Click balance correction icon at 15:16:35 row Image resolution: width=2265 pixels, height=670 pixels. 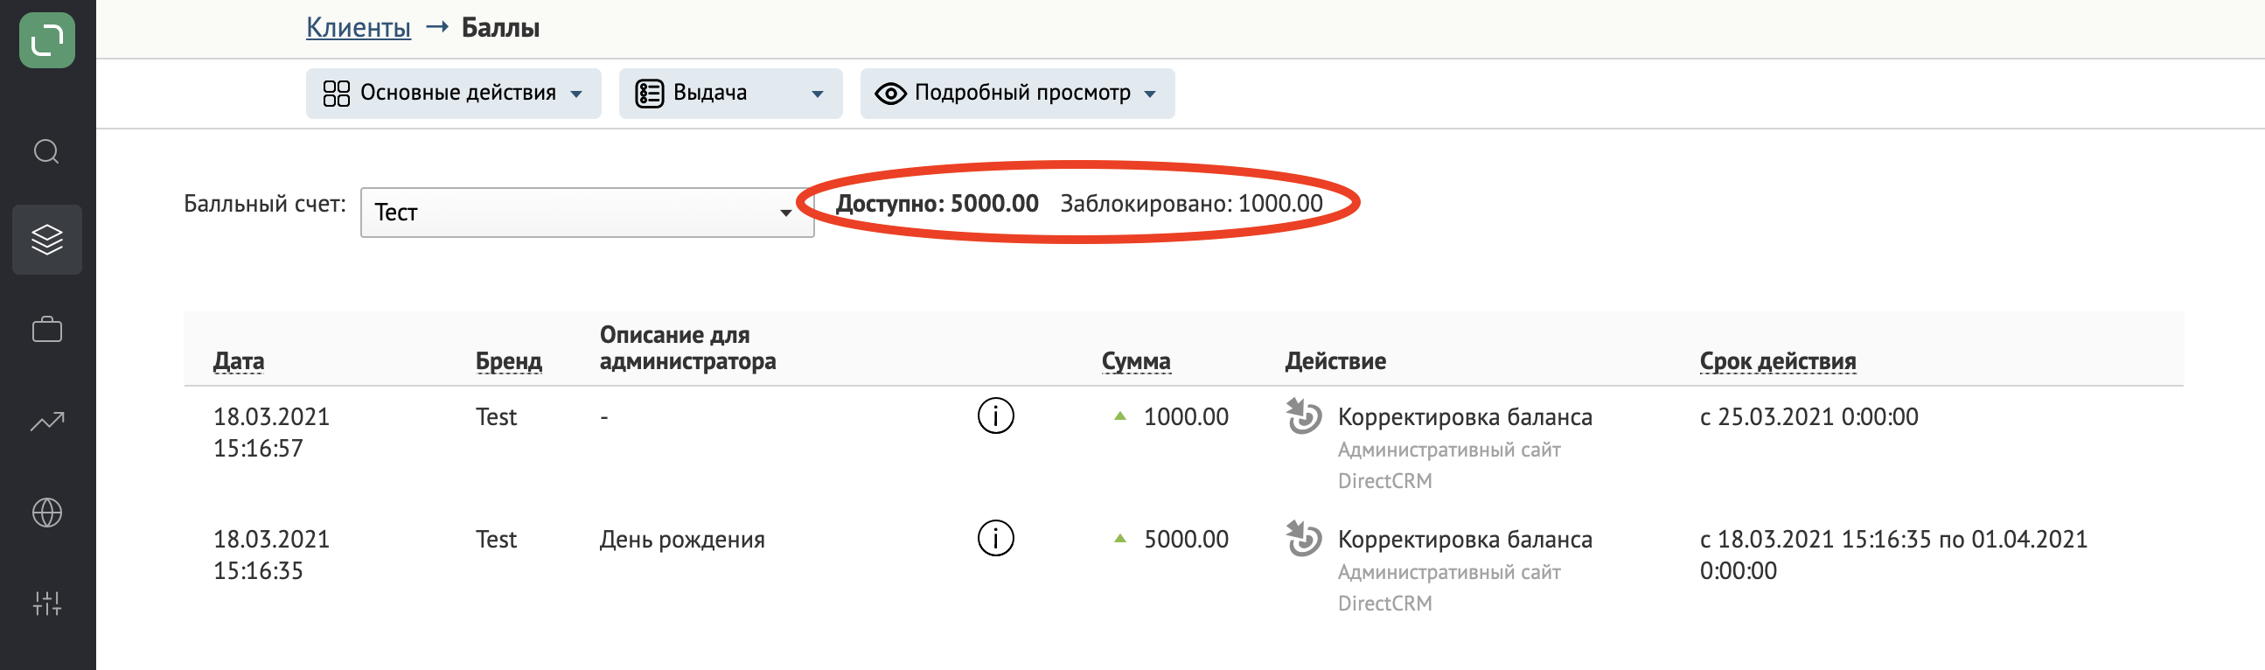point(1303,538)
